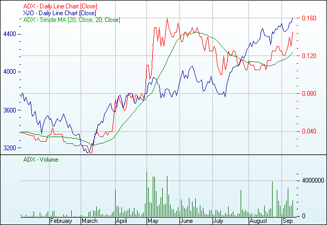Viewport: 327px width, 225px height.
Task: Click the 0.120 price on the right axis
Action: point(309,55)
